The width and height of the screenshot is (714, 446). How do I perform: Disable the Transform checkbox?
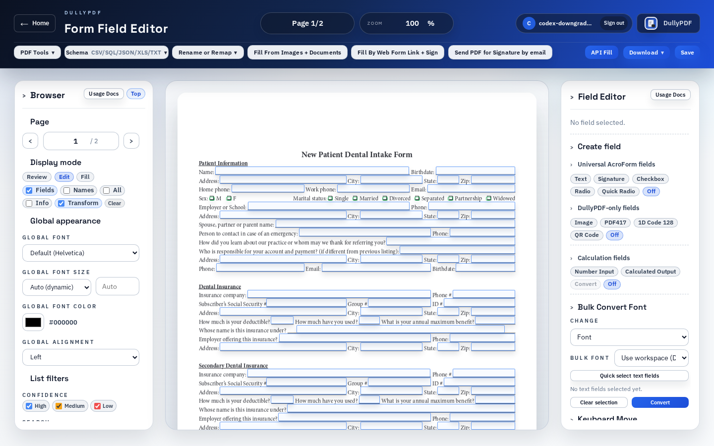click(x=61, y=203)
